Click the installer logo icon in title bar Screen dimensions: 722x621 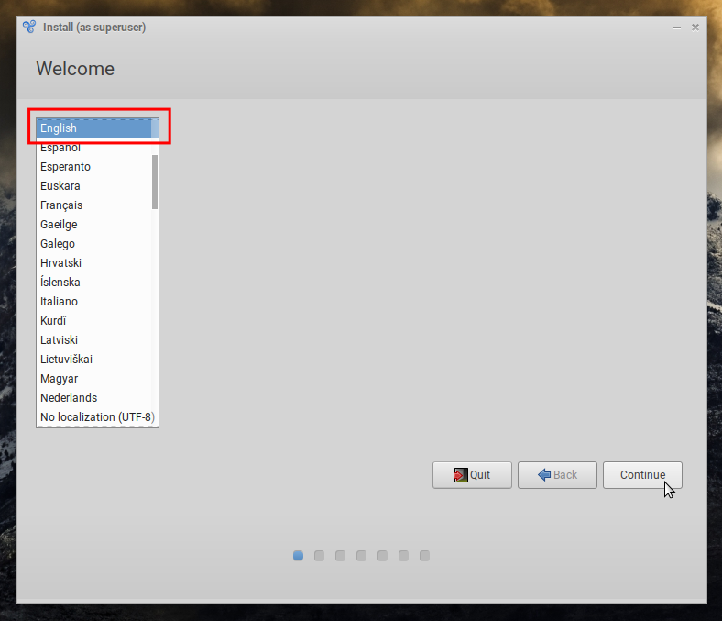pyautogui.click(x=29, y=27)
